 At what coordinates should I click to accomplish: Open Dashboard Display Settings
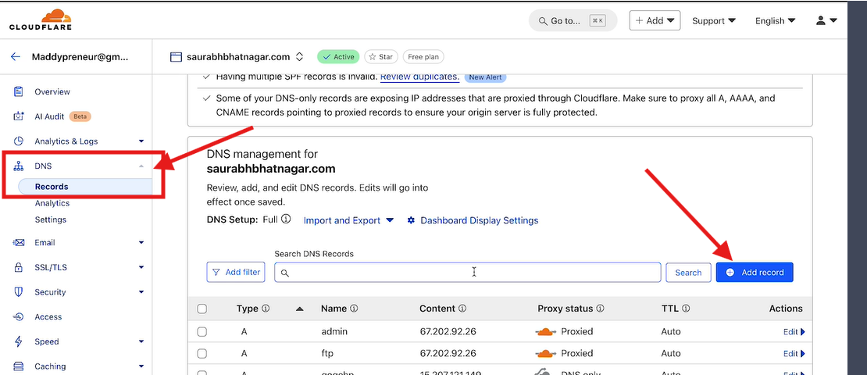(x=473, y=220)
